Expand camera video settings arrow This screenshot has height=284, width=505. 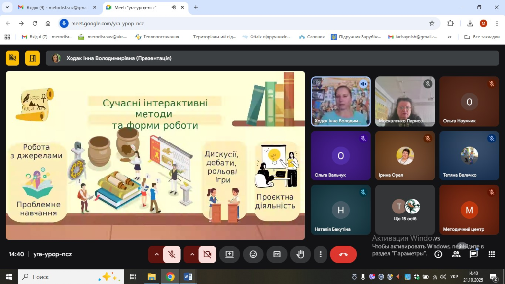click(x=192, y=254)
